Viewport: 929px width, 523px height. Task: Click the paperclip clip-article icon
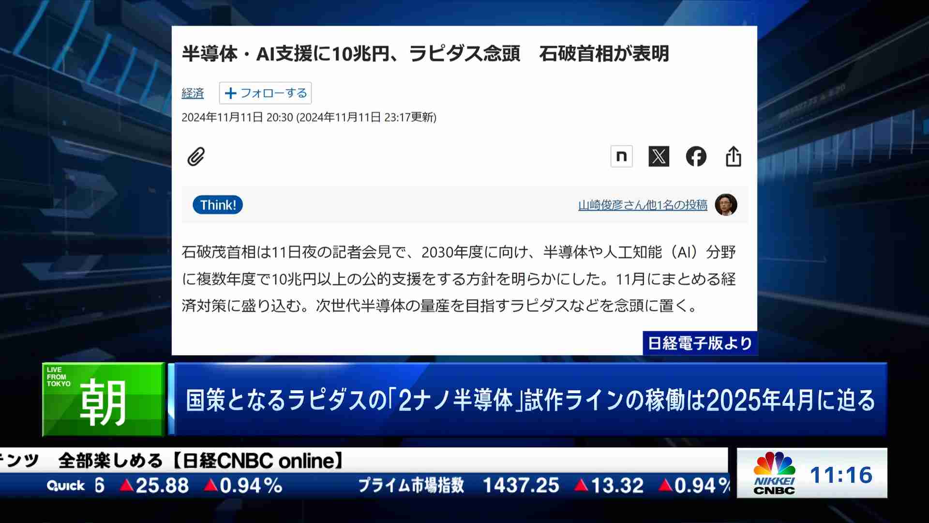tap(196, 157)
